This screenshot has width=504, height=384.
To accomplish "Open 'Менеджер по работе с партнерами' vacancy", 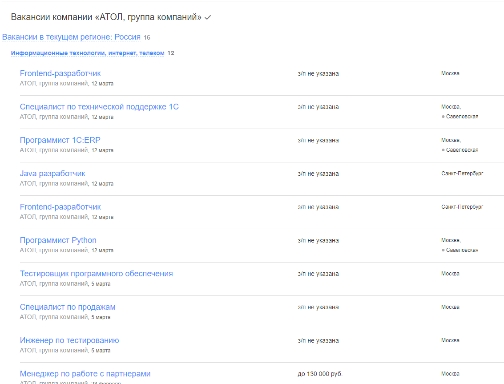I will click(x=85, y=374).
